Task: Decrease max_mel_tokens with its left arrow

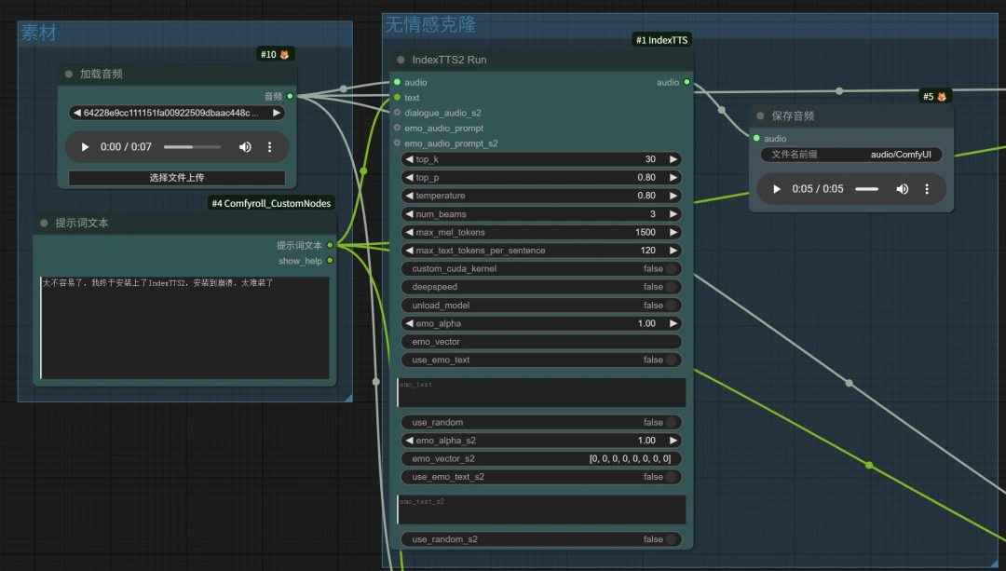Action: [409, 232]
